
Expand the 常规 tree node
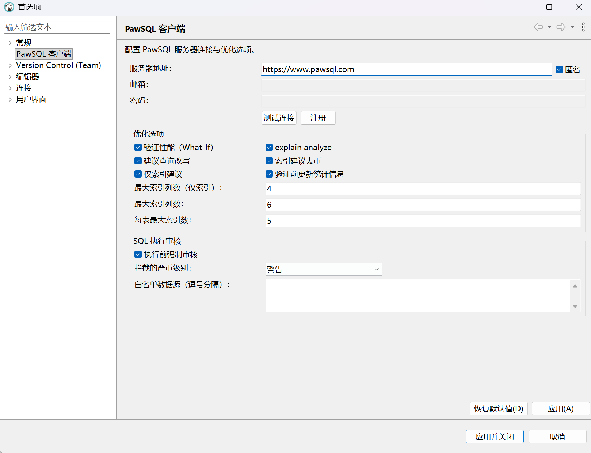tap(10, 43)
